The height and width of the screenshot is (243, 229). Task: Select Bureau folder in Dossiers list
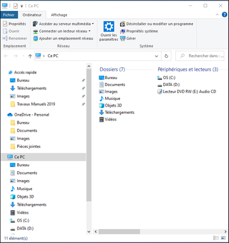click(x=108, y=78)
